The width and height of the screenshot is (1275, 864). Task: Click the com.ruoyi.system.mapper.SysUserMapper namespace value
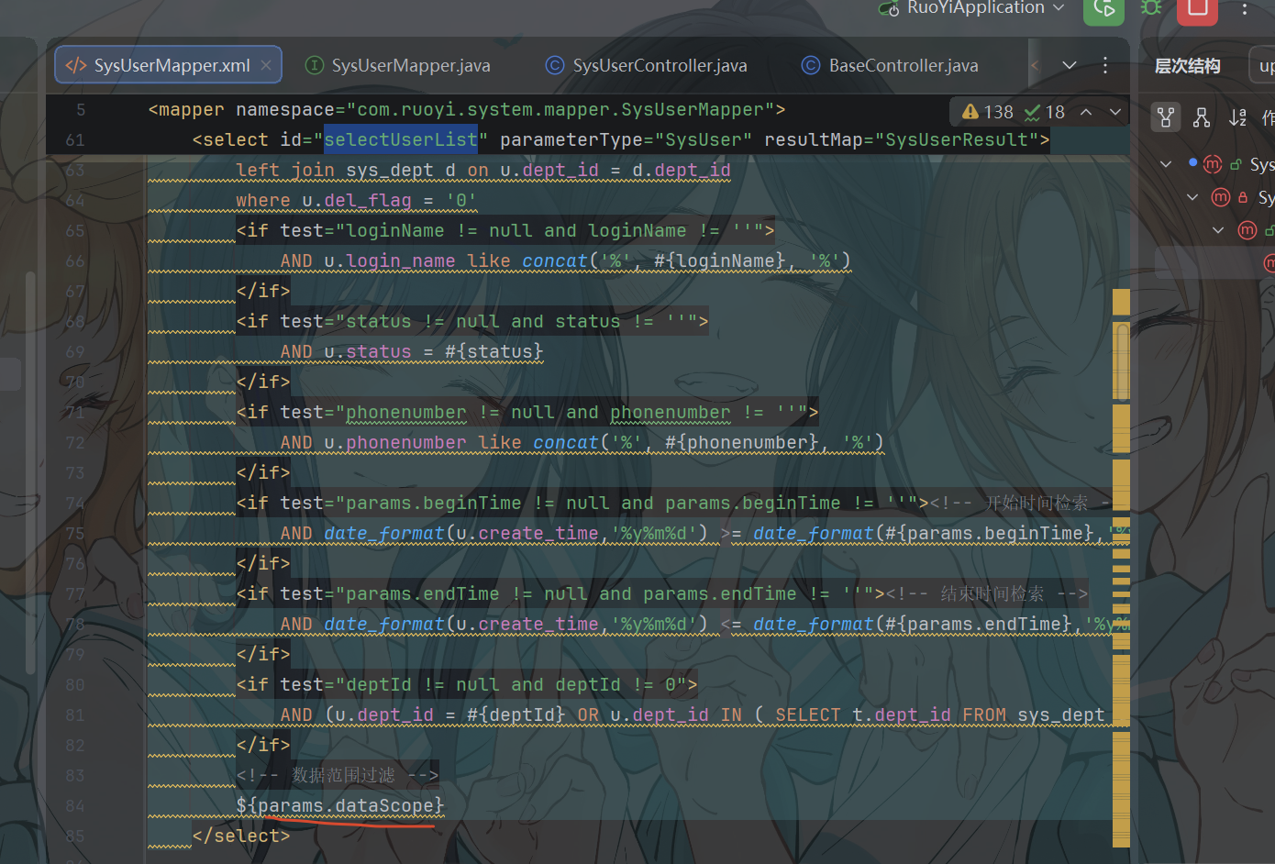pyautogui.click(x=560, y=109)
